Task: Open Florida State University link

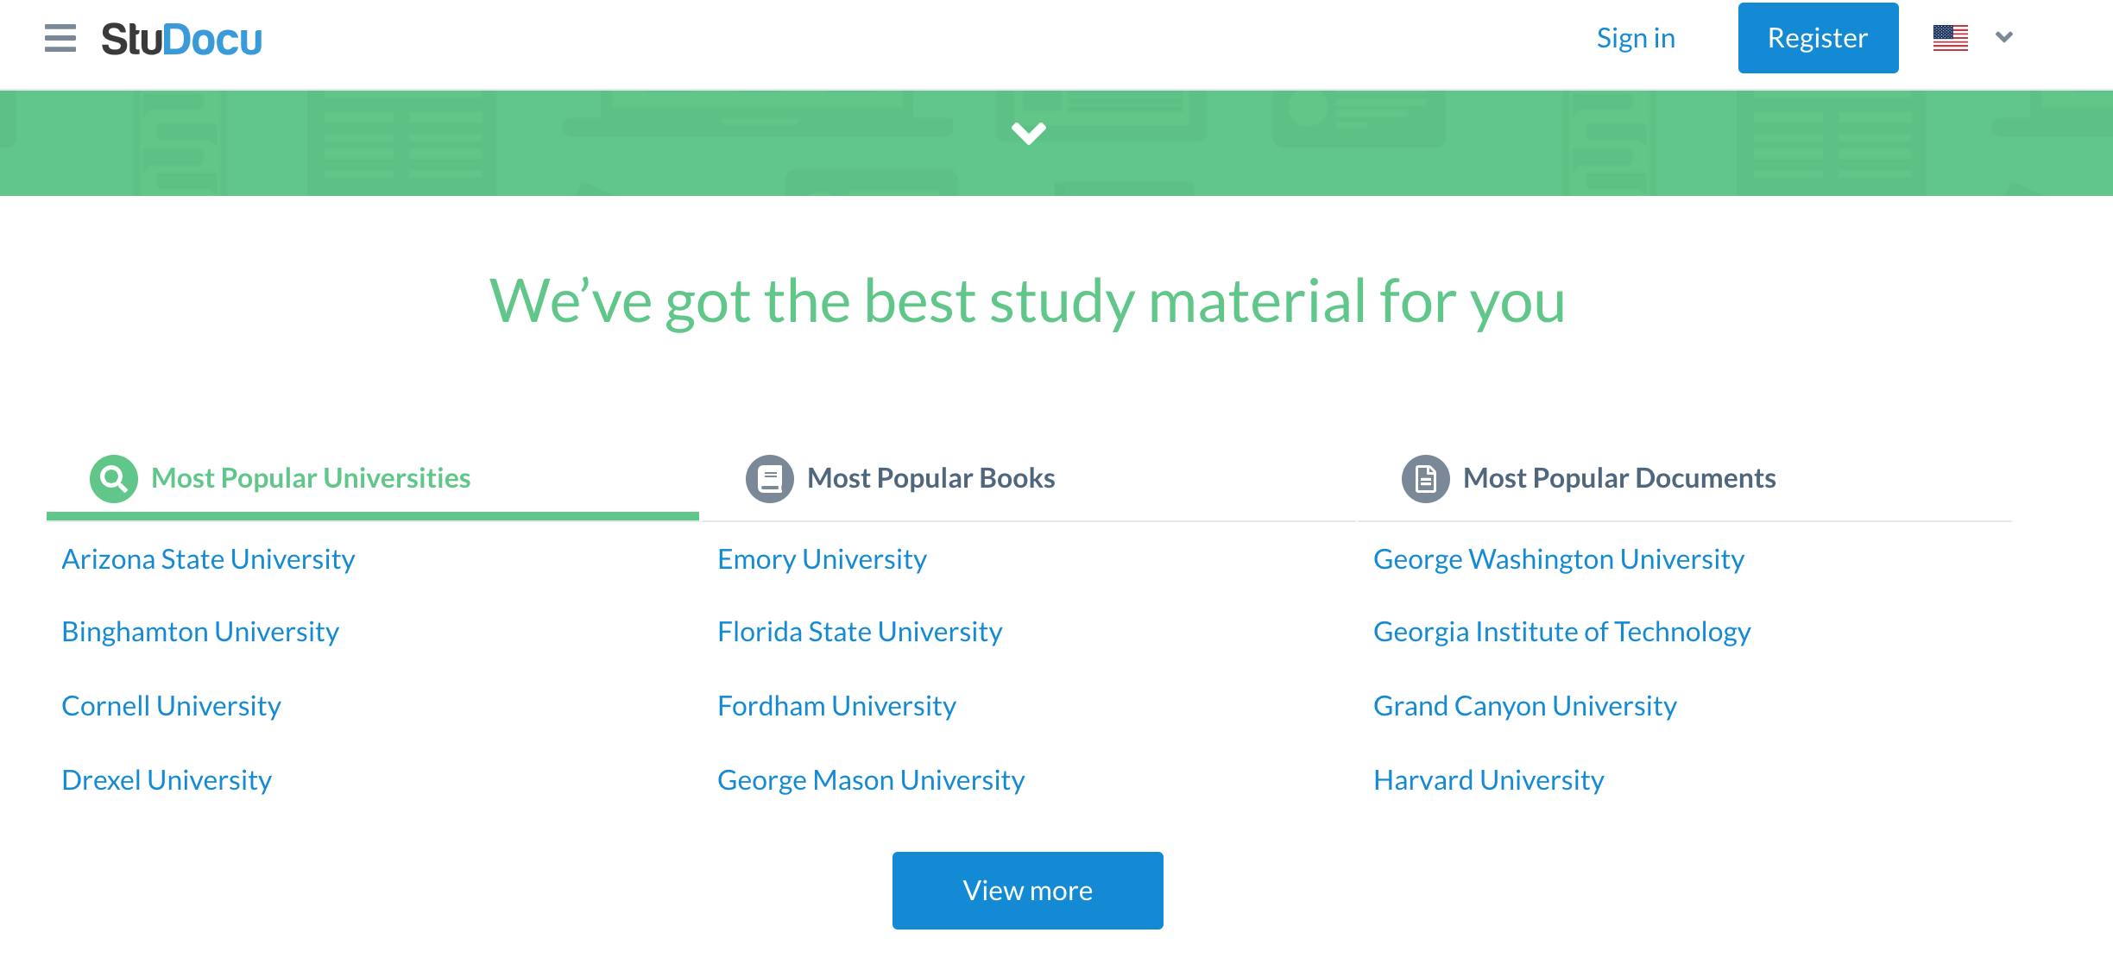Action: click(x=860, y=632)
